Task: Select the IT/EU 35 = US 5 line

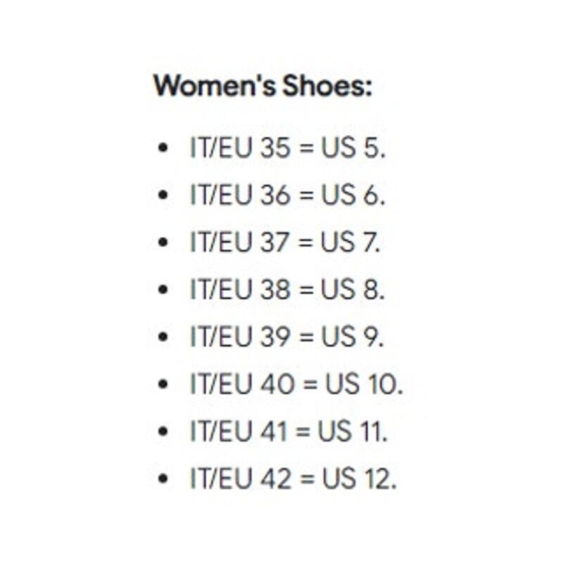Action: [x=288, y=147]
